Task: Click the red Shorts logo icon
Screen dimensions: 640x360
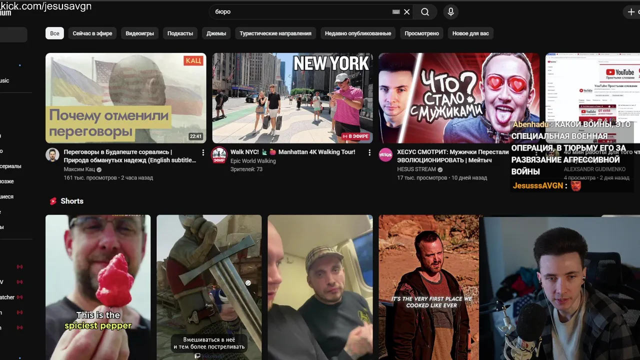Action: click(53, 201)
